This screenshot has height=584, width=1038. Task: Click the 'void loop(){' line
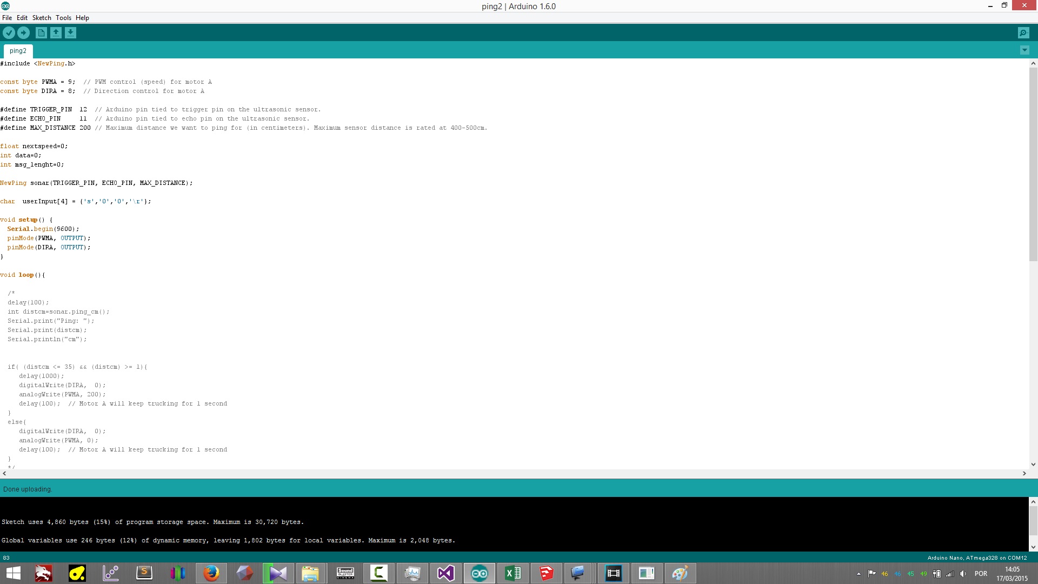[x=23, y=275]
